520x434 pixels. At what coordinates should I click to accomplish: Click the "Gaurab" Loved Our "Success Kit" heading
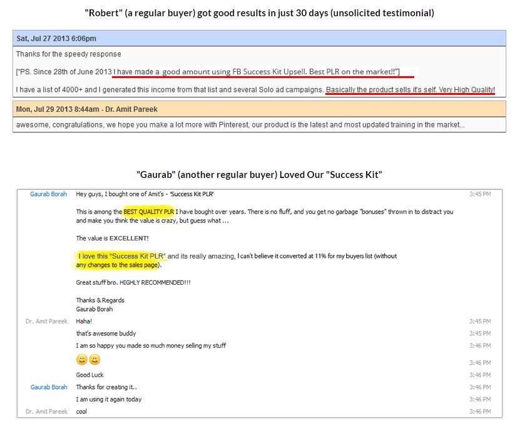coord(259,174)
